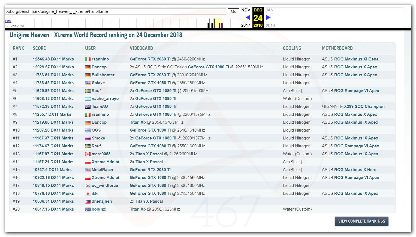Image resolution: width=416 pixels, height=237 pixels.
Task: Click the German flag next to Bullshooter
Action: click(x=88, y=75)
